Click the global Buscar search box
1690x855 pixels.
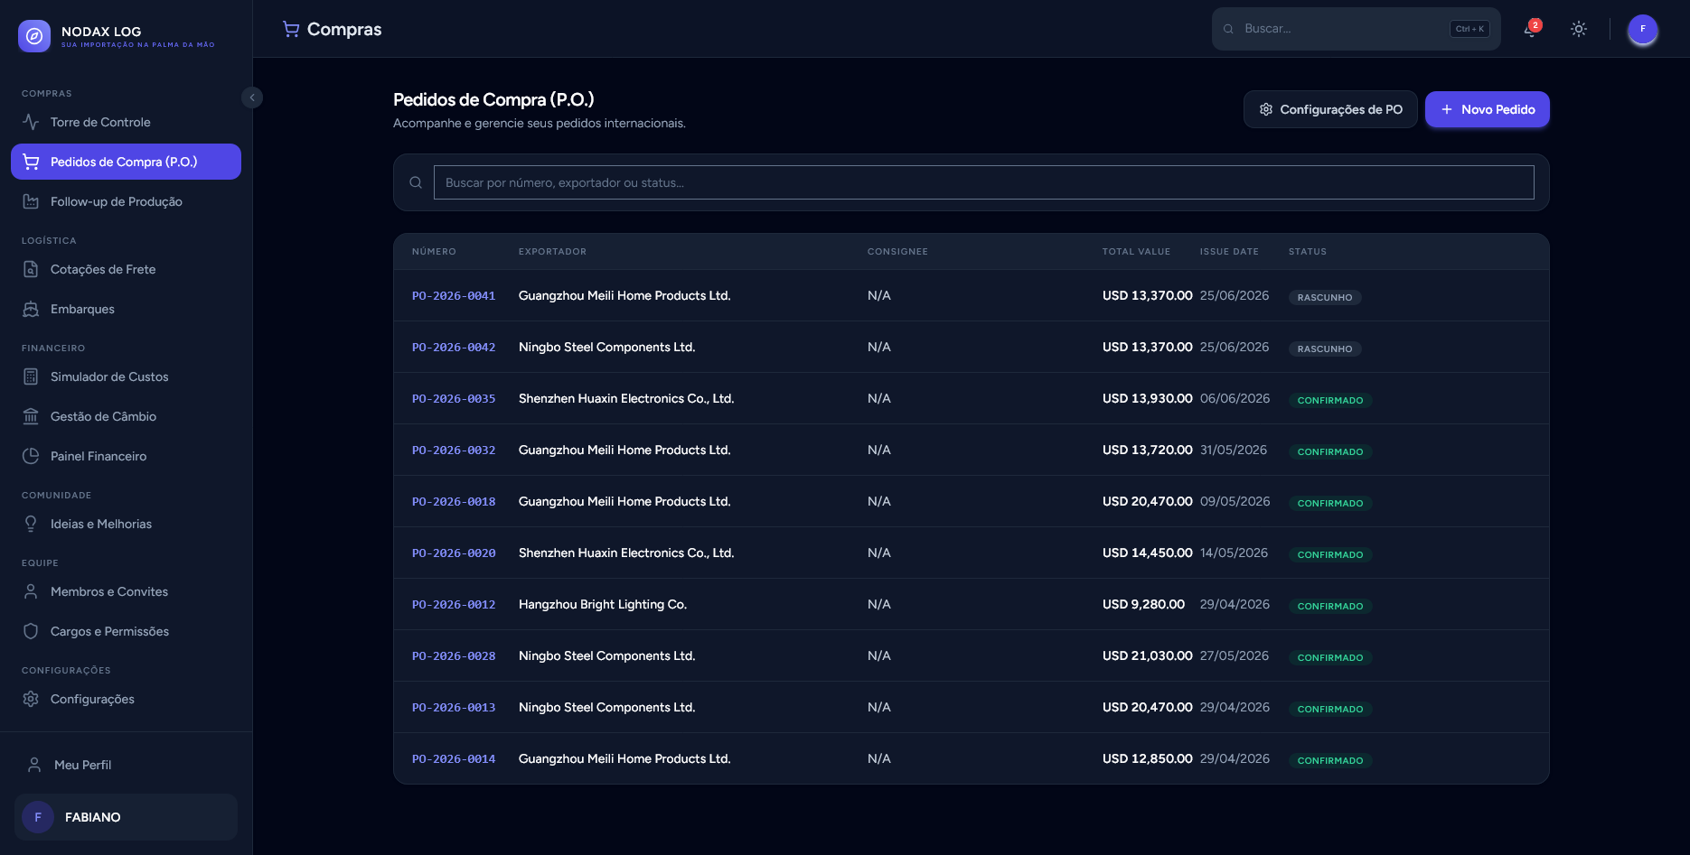(1356, 29)
